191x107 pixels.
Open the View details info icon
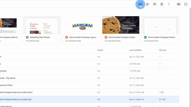pos(186,4)
